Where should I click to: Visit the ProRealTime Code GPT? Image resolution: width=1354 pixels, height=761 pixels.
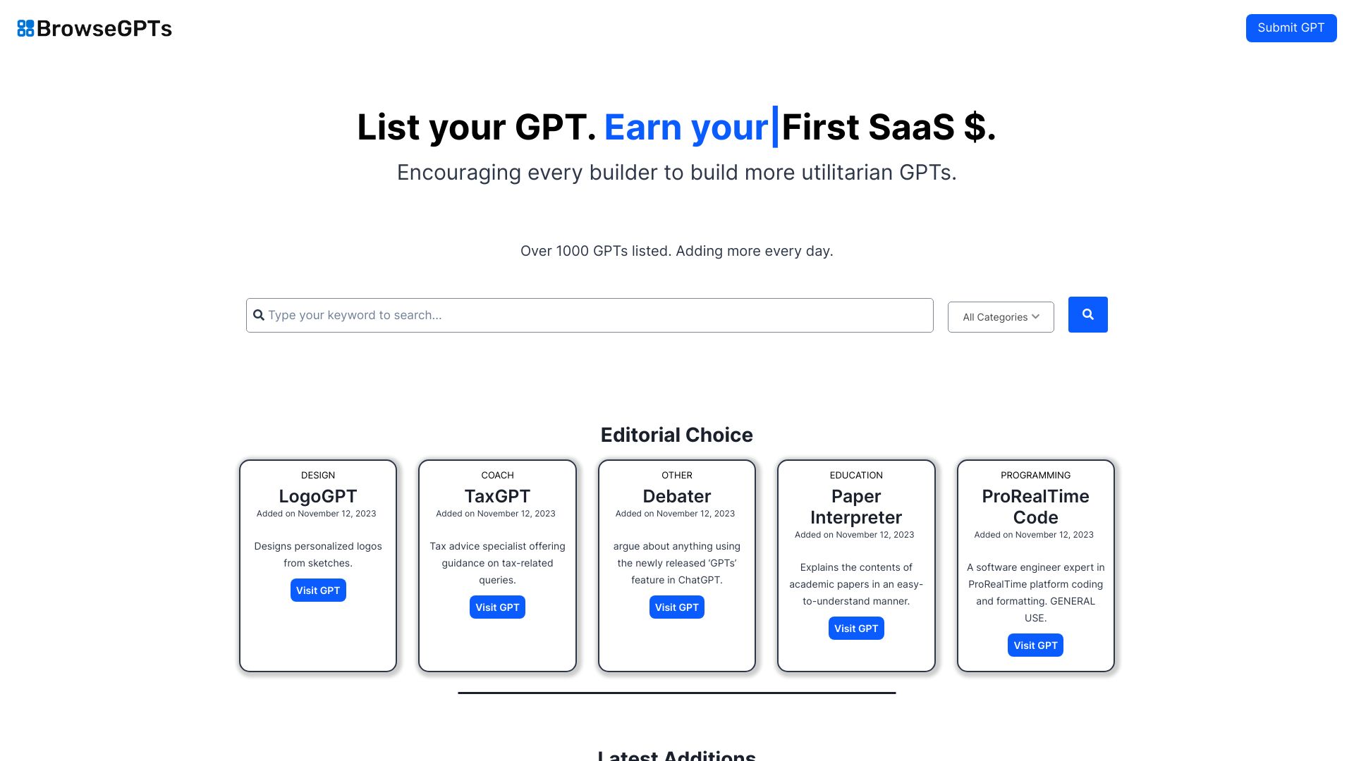(1035, 645)
